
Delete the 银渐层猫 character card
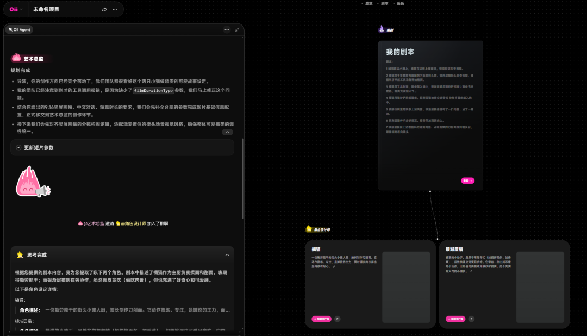click(x=471, y=319)
